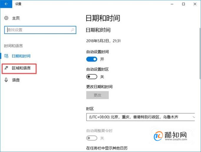Toggle the greyed 自动调整夏令时 switch
This screenshot has width=201, height=152.
(x=92, y=138)
